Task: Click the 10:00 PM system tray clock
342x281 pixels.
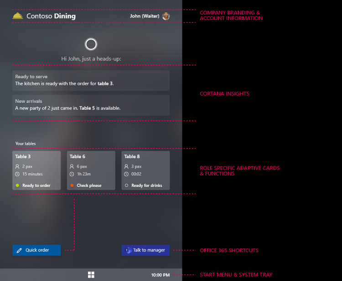Action: pyautogui.click(x=160, y=275)
